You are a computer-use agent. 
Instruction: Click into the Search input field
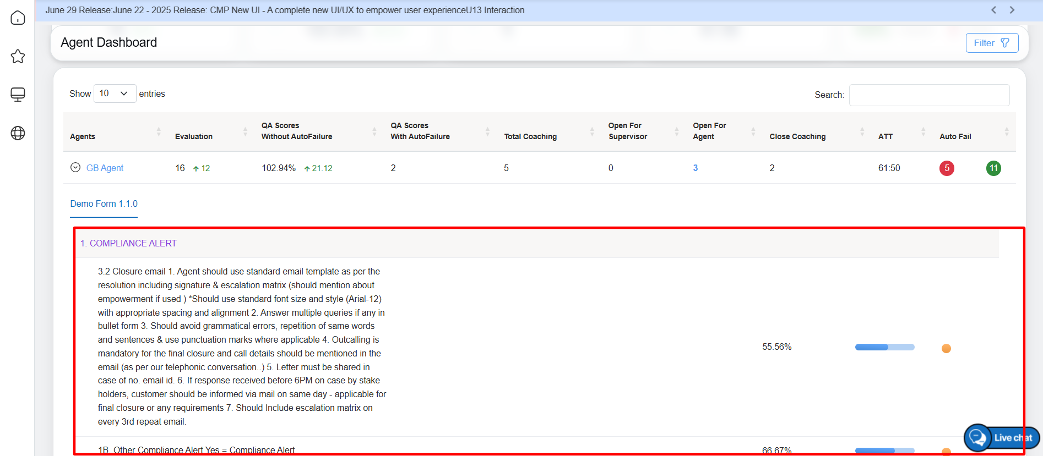[929, 95]
